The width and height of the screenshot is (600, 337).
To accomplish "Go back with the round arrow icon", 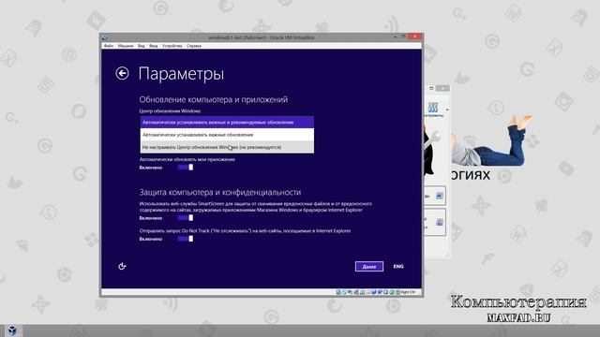I will [x=122, y=73].
